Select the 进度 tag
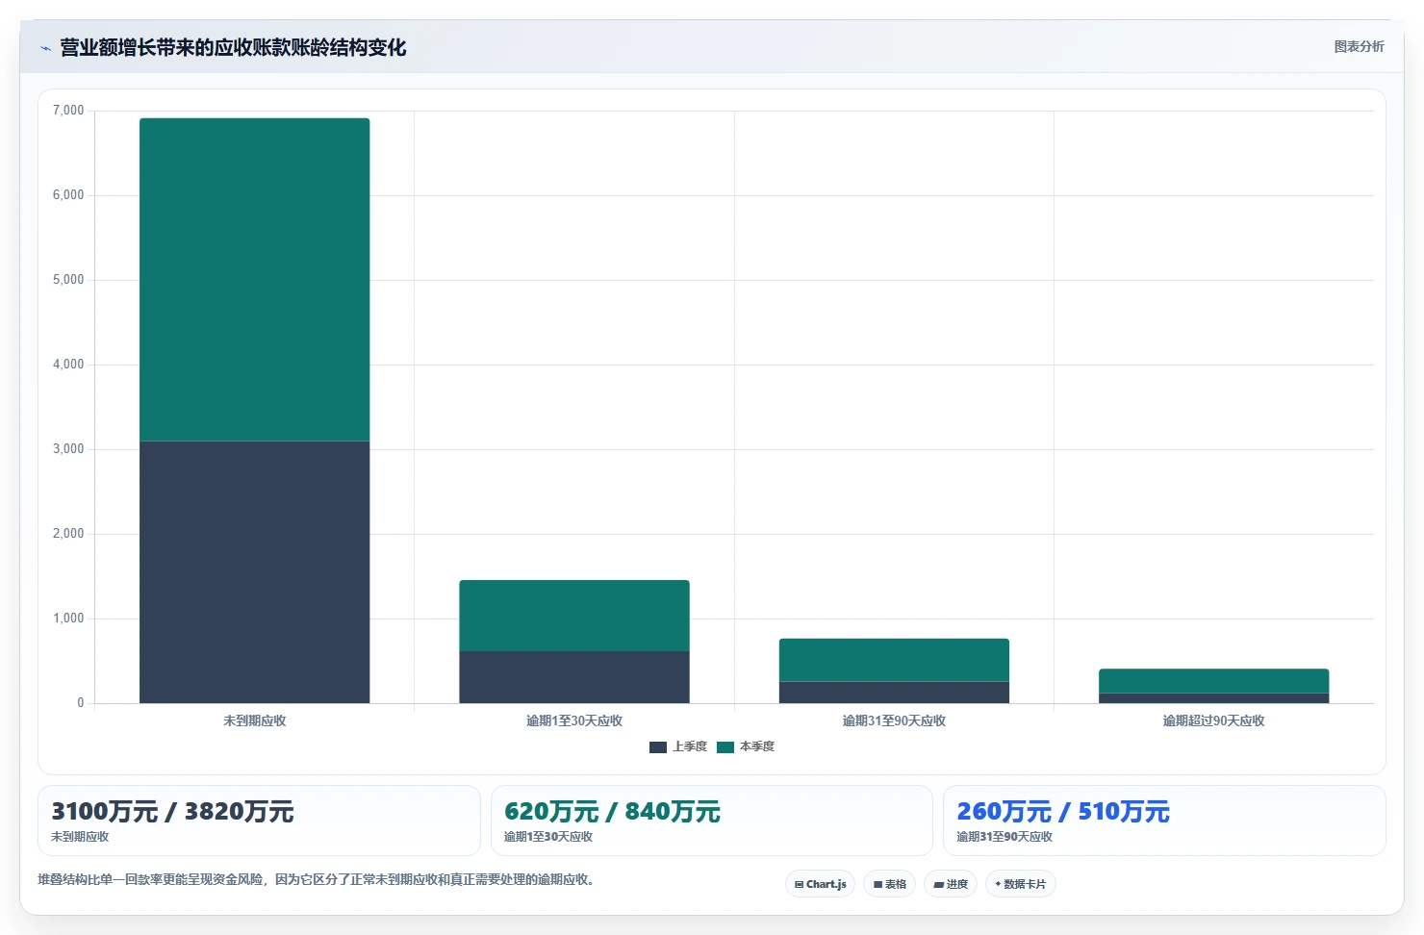 (x=951, y=884)
